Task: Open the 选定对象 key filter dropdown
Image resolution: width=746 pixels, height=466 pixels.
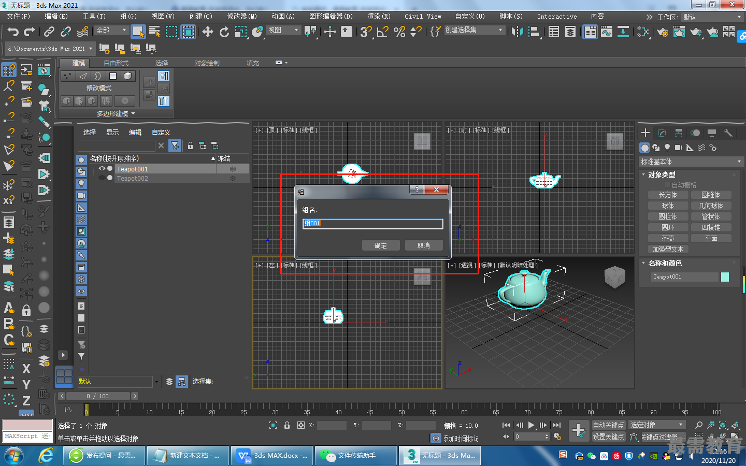Action: 657,425
